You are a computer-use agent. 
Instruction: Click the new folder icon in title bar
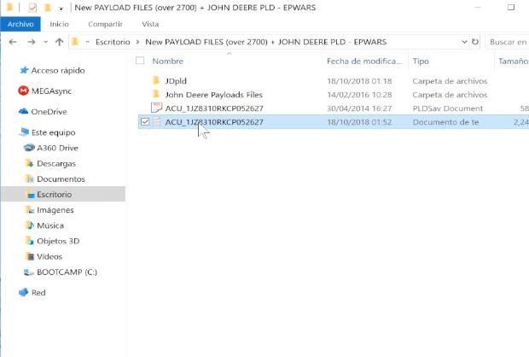click(48, 8)
